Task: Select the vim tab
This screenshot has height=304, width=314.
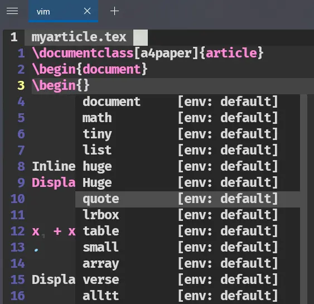Action: [x=63, y=11]
